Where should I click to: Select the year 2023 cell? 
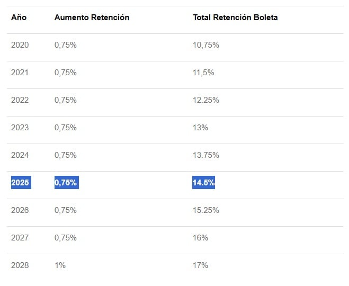point(20,128)
